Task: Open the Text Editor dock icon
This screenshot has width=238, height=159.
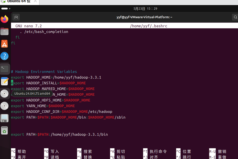Action: click(5, 81)
